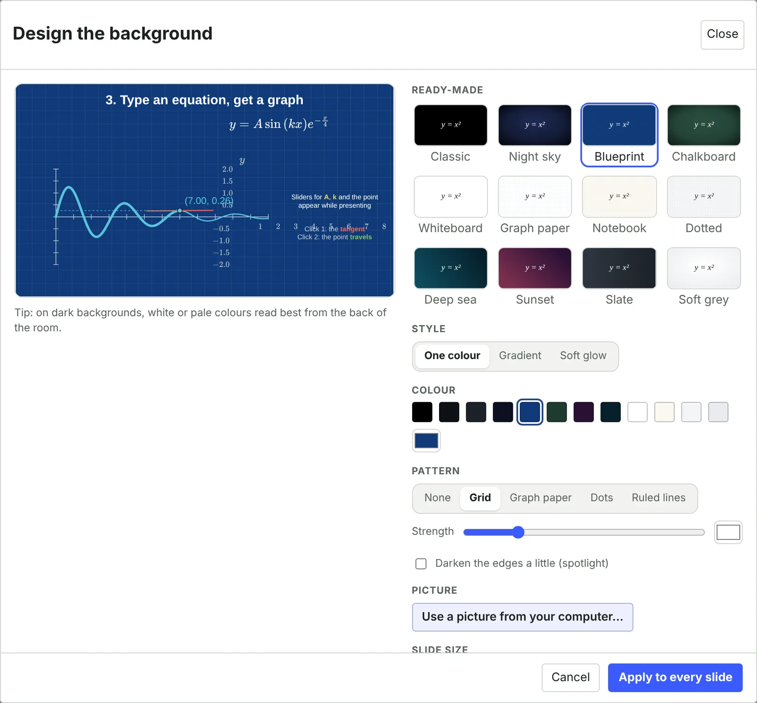Cancel the background design dialog
Screen dimensions: 757x703
[x=571, y=677]
